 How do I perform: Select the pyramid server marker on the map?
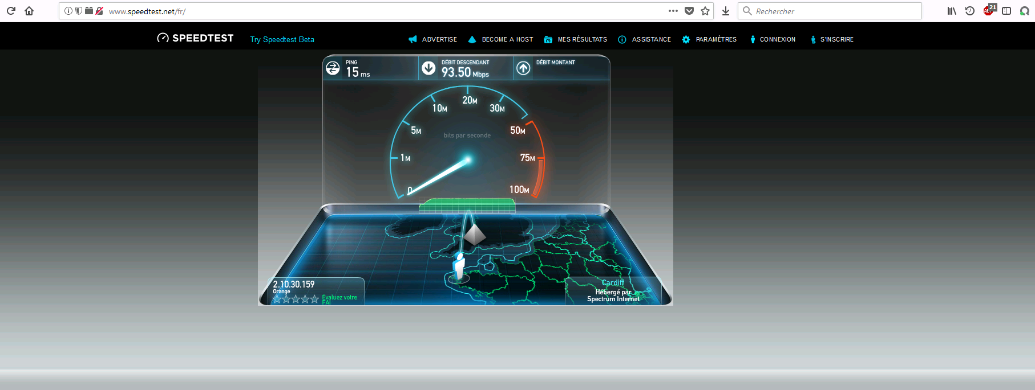click(x=474, y=235)
